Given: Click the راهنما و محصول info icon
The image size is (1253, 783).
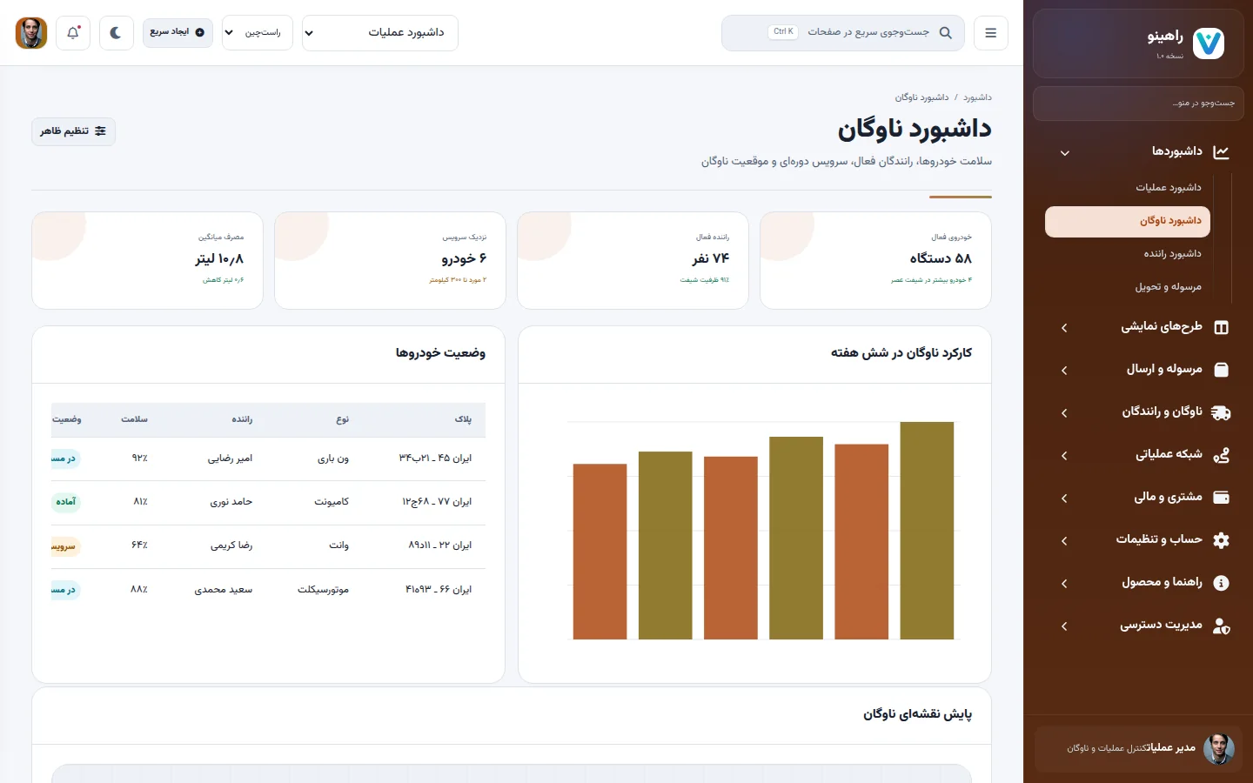Looking at the screenshot, I should point(1221,583).
